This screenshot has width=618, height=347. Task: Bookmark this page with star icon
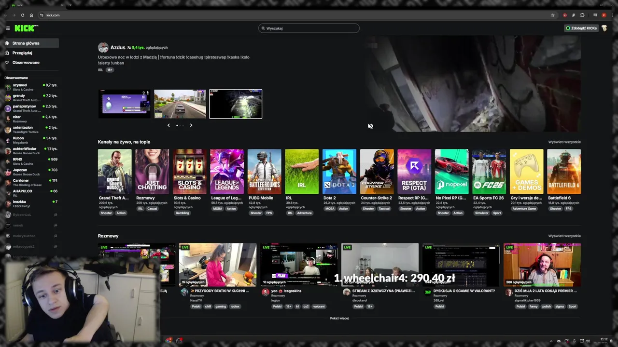pos(553,15)
